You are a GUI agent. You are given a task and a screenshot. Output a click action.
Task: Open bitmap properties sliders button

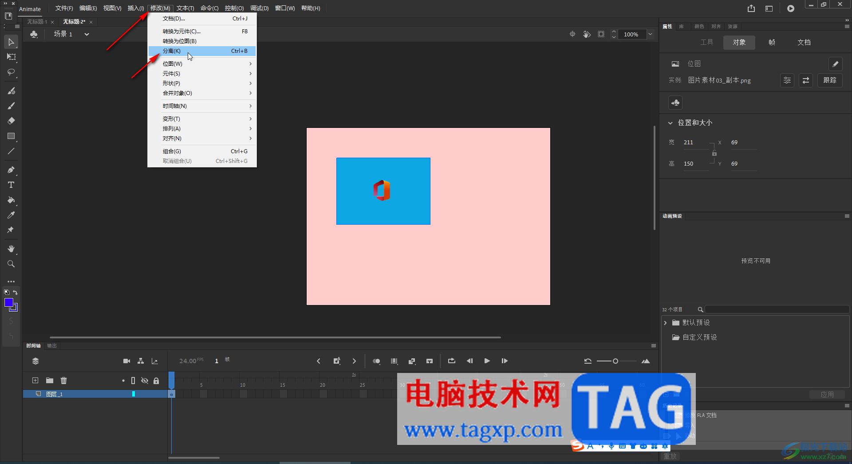[x=787, y=80]
